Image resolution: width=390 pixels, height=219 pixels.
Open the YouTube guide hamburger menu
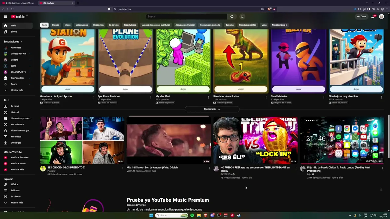click(5, 16)
